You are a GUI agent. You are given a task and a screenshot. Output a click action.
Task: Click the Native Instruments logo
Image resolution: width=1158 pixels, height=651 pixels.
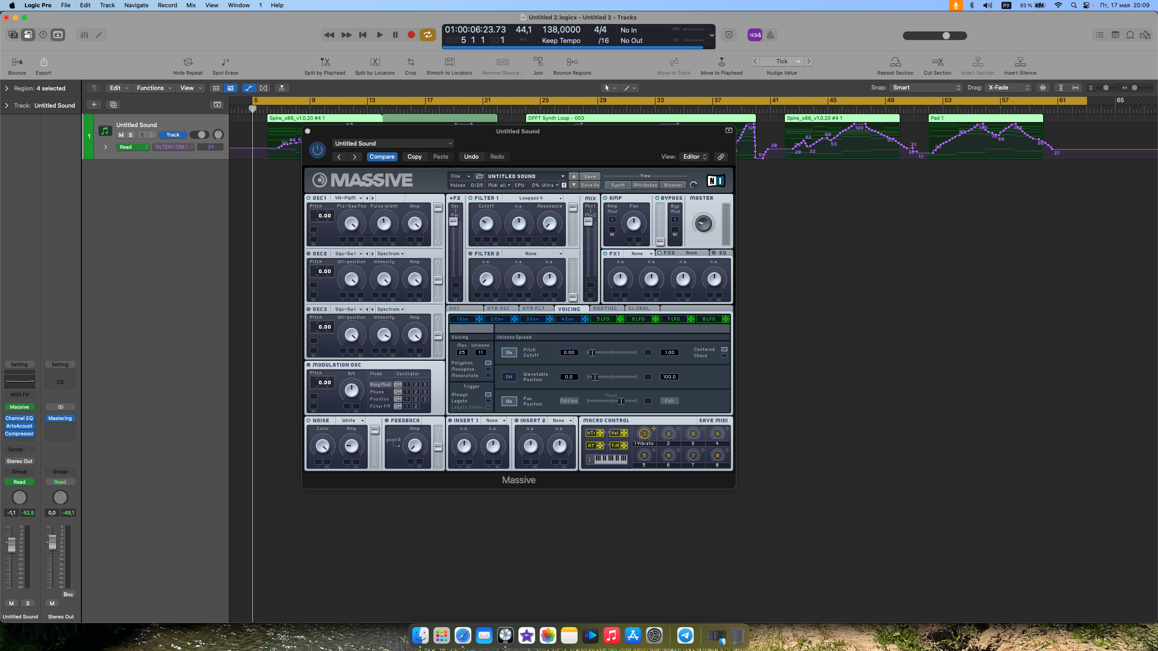716,181
